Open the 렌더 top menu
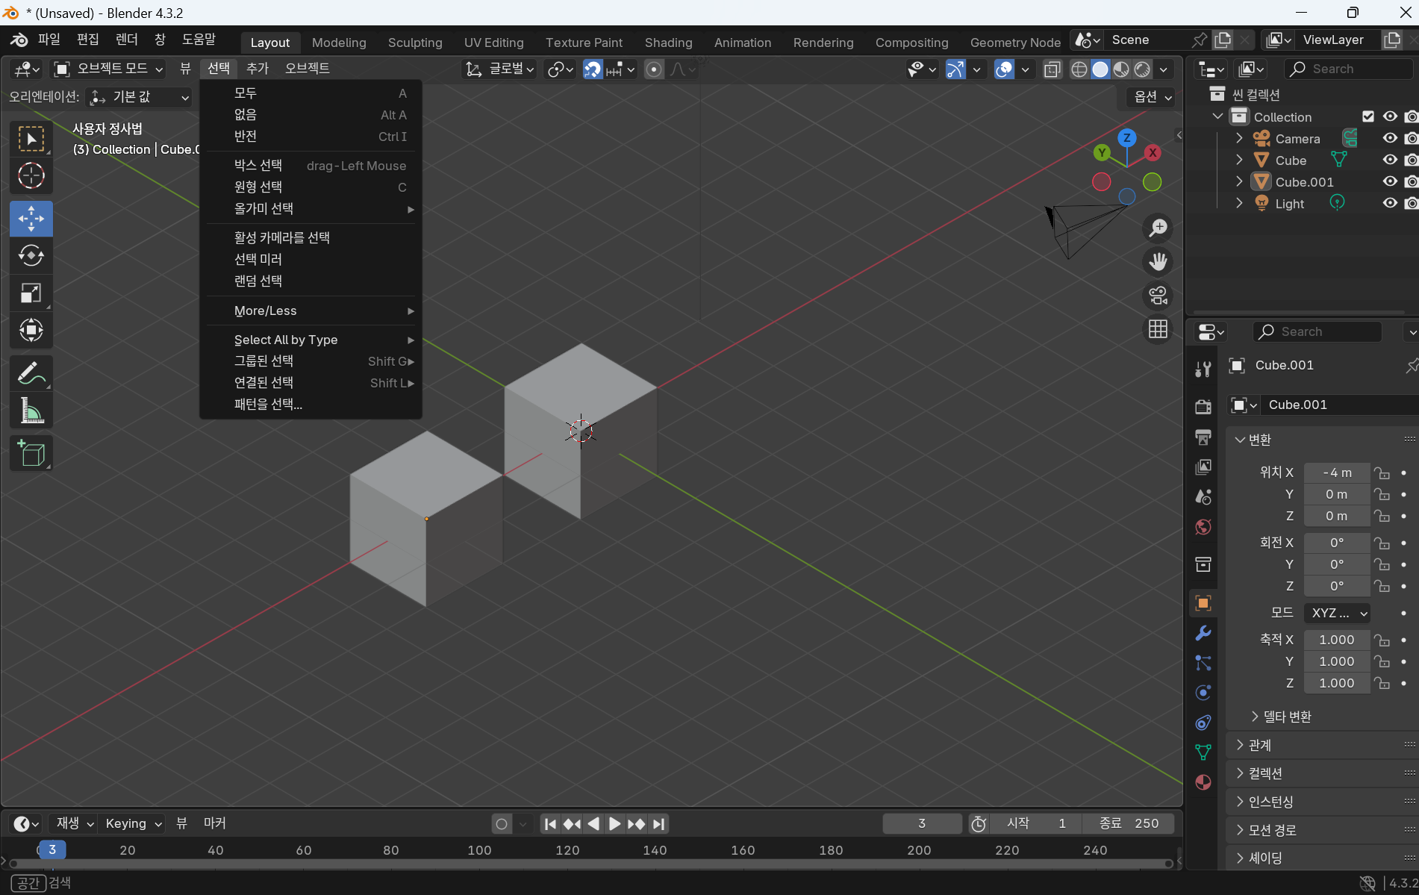 (x=127, y=39)
